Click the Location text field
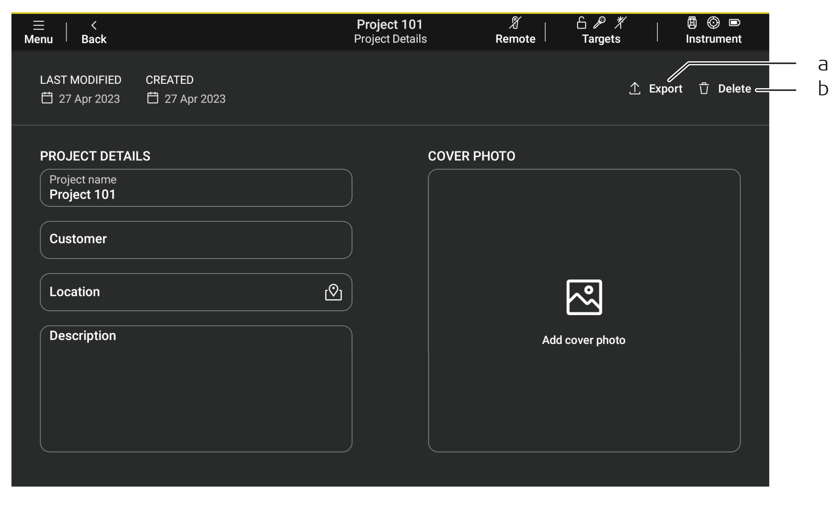The height and width of the screenshot is (507, 838). pos(179,292)
